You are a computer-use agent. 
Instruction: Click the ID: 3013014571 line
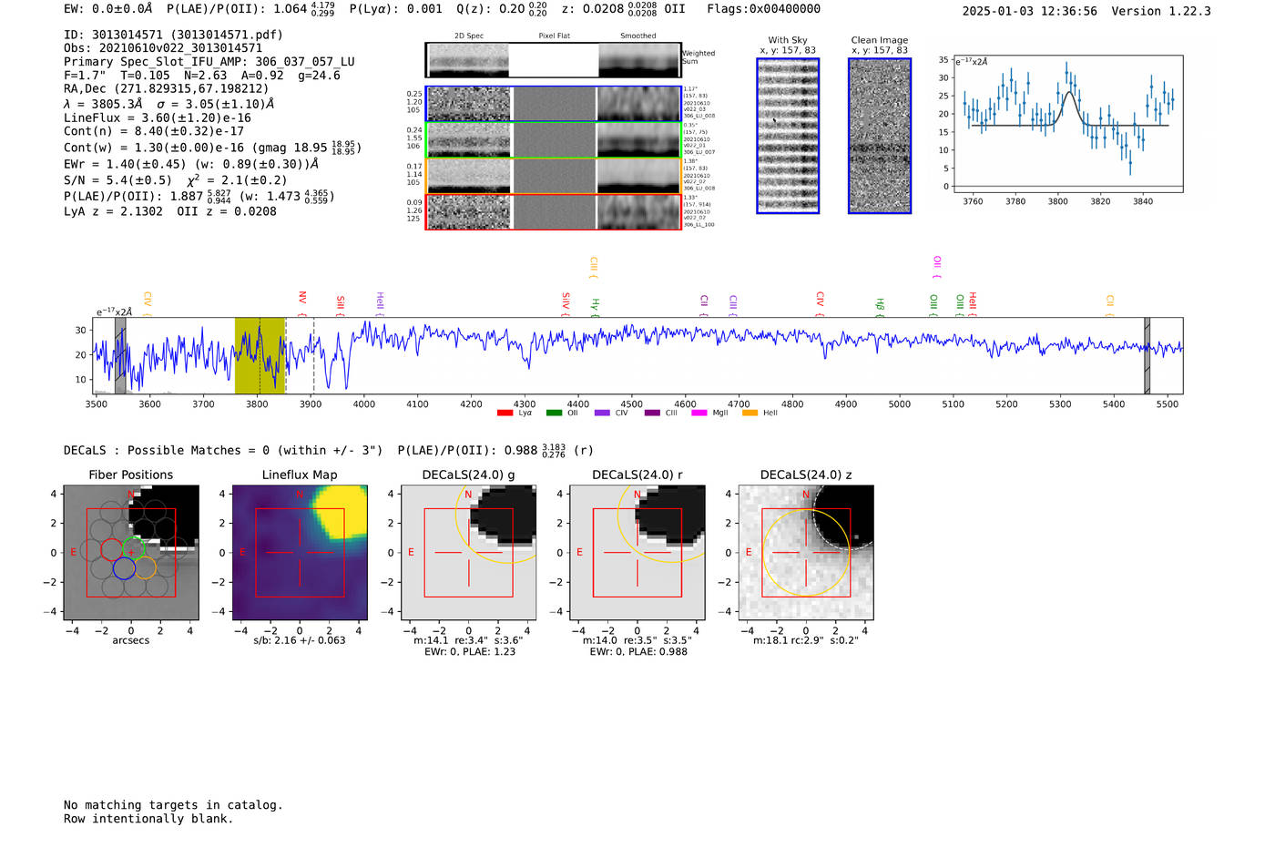click(173, 35)
